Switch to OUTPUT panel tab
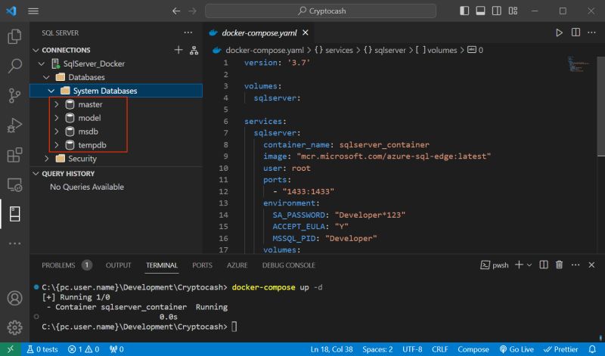The height and width of the screenshot is (356, 605). click(119, 265)
